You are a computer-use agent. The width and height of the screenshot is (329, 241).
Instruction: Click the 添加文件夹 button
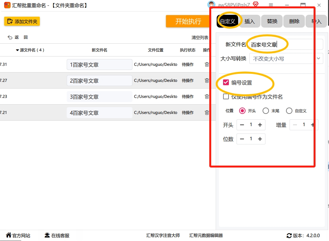[22, 22]
